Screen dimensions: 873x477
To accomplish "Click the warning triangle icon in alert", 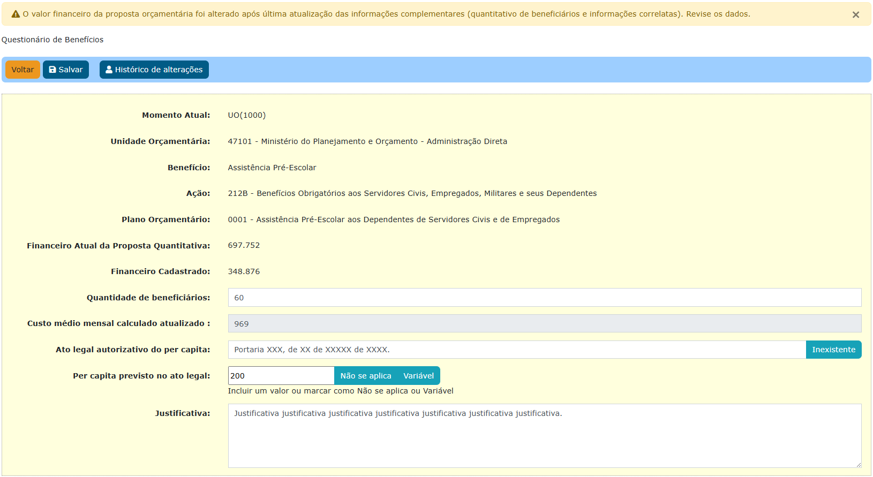I will point(16,14).
